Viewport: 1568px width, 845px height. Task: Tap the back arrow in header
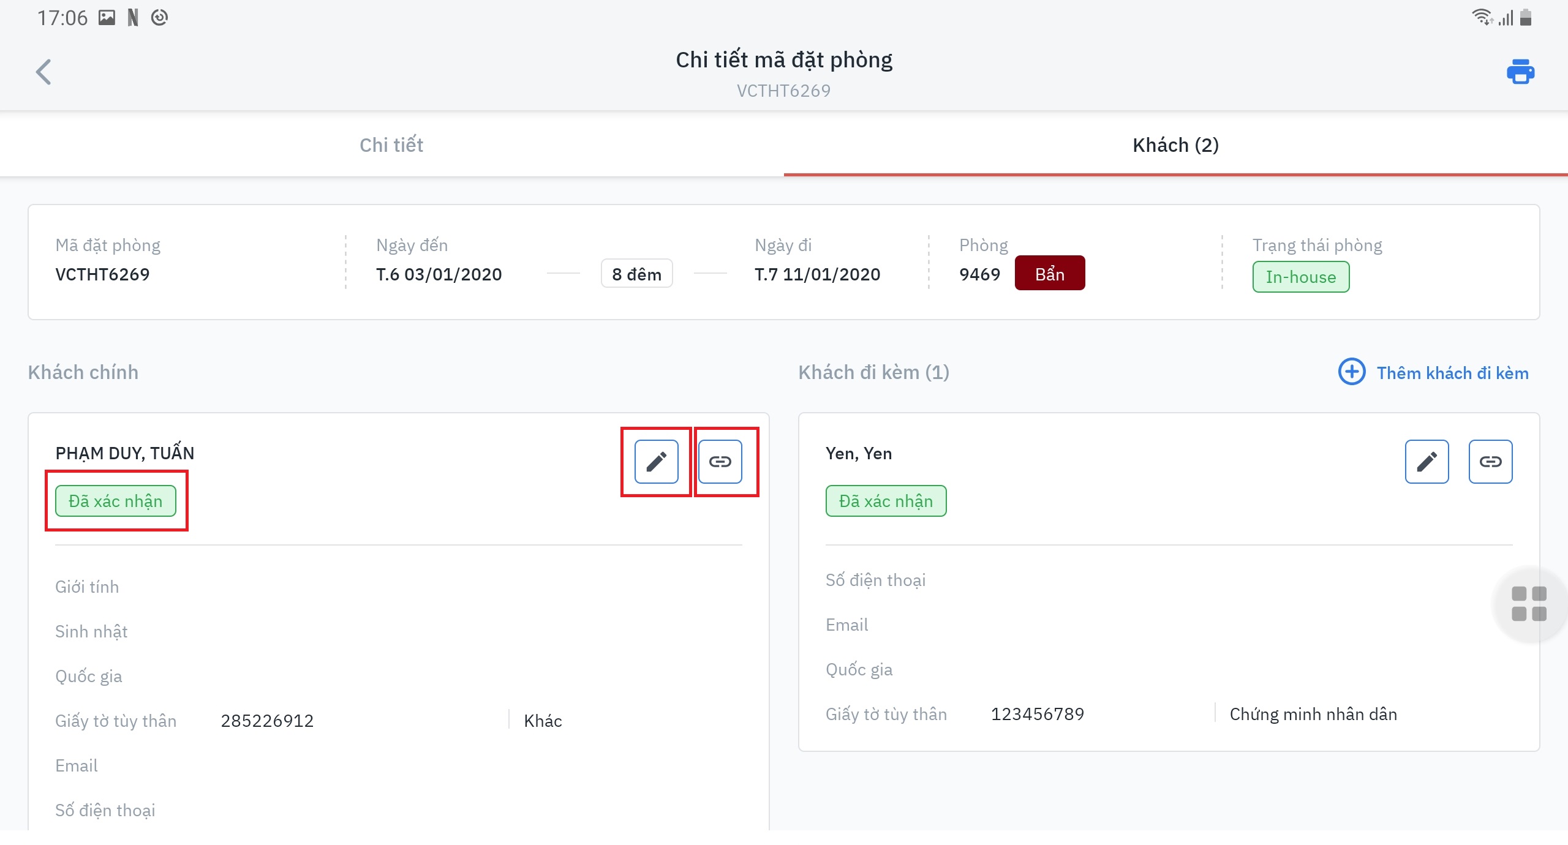(43, 72)
